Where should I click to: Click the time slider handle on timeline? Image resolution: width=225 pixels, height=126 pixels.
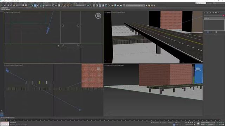click(x=8, y=118)
